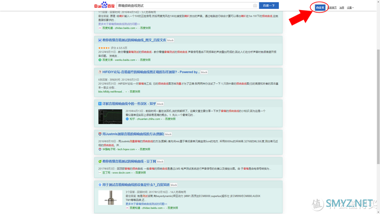
Task: Open 百度快照 for top zhidao.baidu.com result
Action: coord(145,28)
